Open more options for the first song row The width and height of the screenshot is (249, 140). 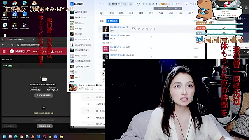pos(155,29)
